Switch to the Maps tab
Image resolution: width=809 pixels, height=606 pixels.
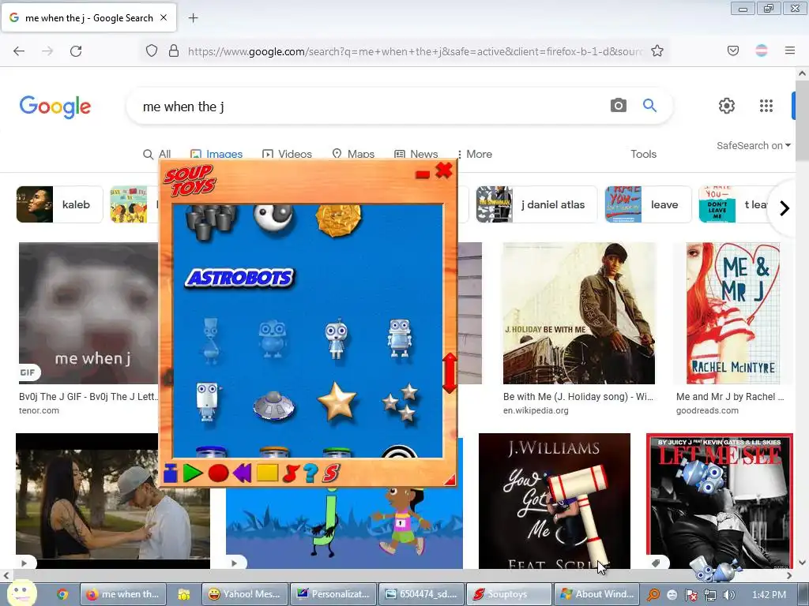click(x=353, y=154)
